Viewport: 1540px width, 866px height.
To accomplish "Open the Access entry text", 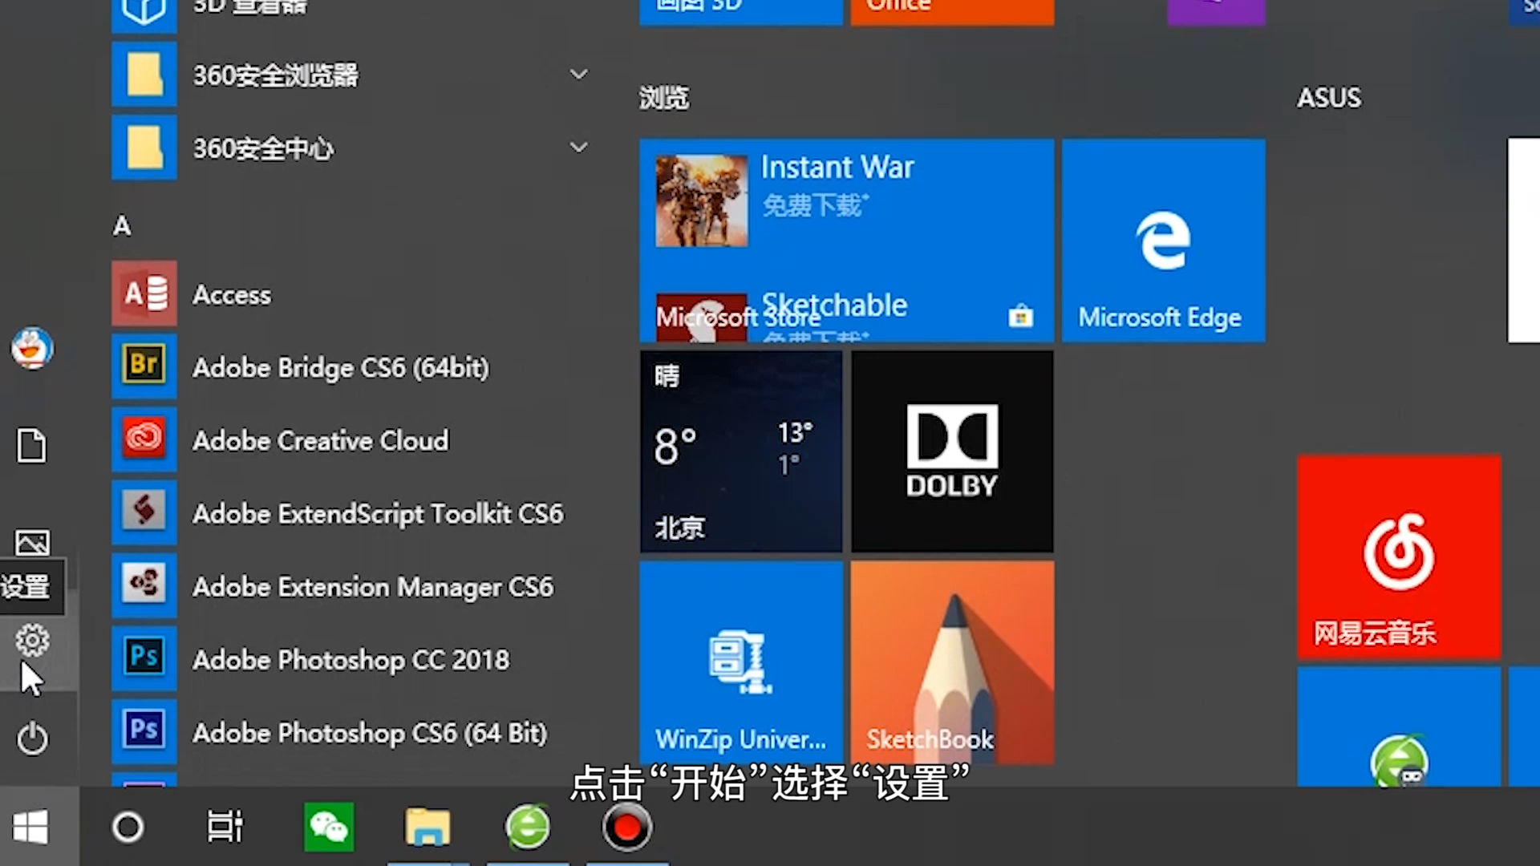I will 232,295.
